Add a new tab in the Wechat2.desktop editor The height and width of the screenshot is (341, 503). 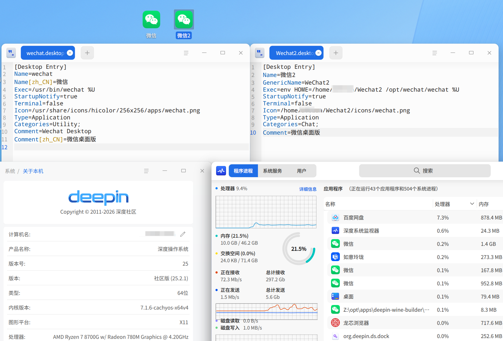[336, 53]
